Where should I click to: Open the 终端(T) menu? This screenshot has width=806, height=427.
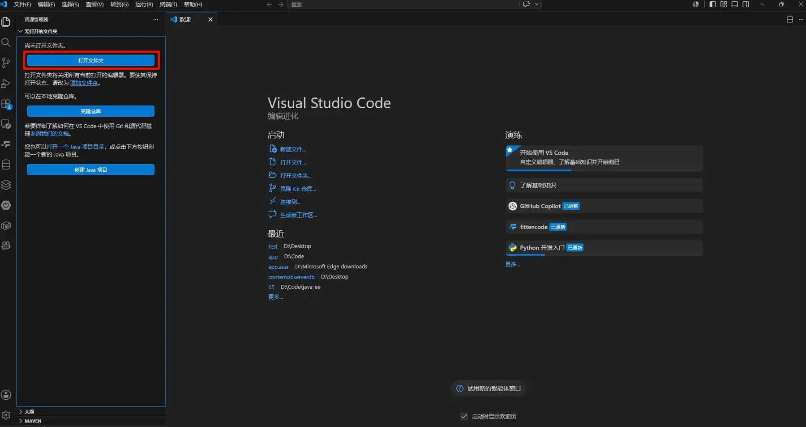coord(168,4)
